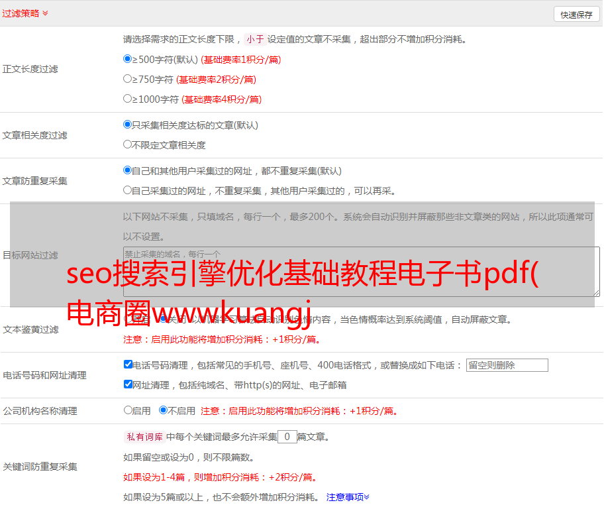Click the 文本鉴黄过滤 row label
The width and height of the screenshot is (604, 509).
pyautogui.click(x=31, y=329)
